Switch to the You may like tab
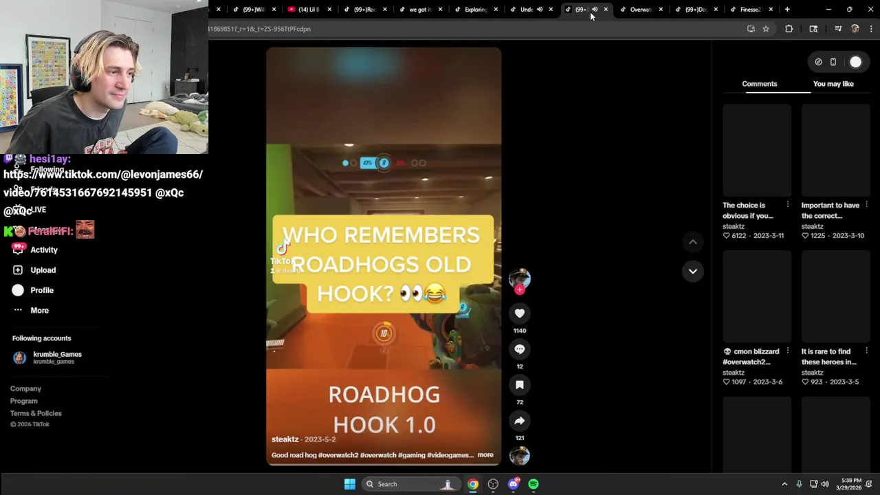880x495 pixels. coord(833,84)
